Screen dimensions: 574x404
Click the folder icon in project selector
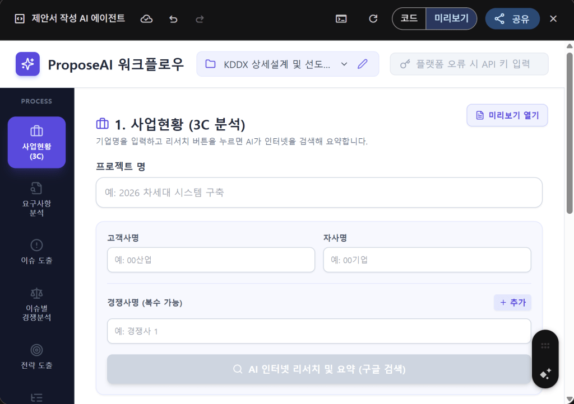pos(211,64)
